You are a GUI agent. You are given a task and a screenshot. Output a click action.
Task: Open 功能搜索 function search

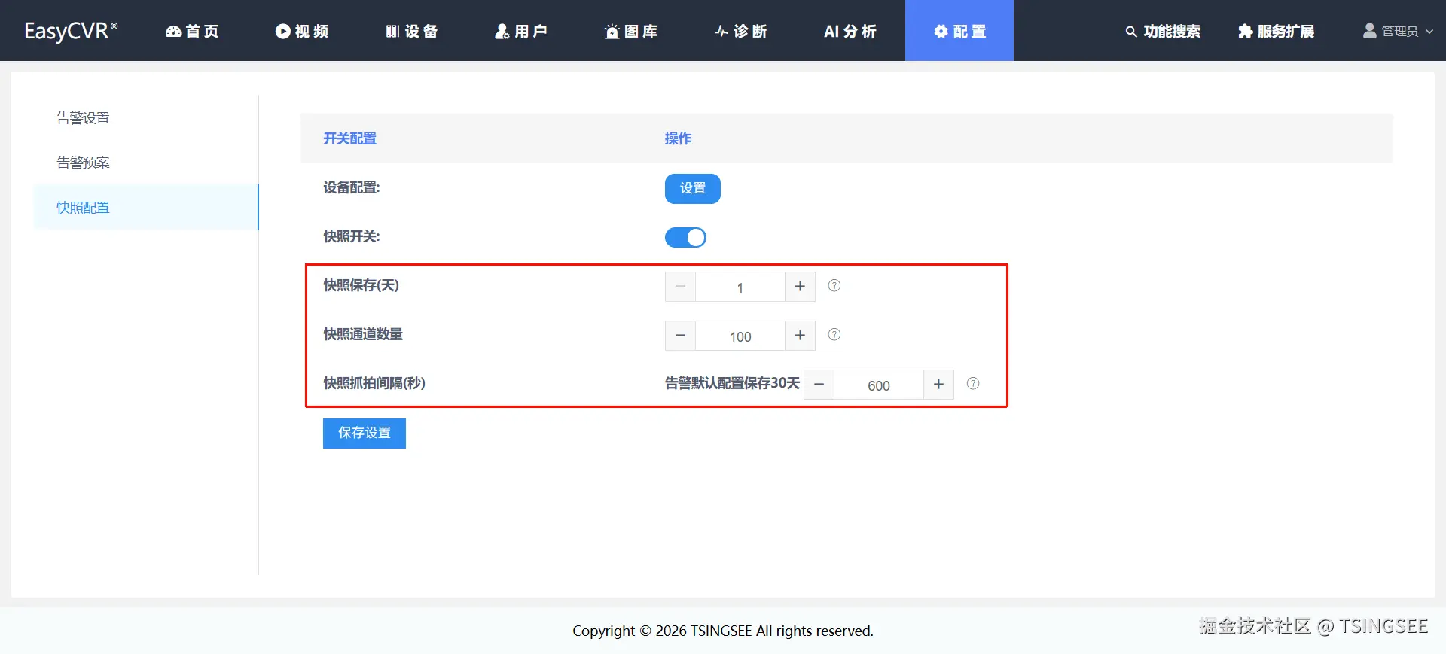pos(1163,31)
